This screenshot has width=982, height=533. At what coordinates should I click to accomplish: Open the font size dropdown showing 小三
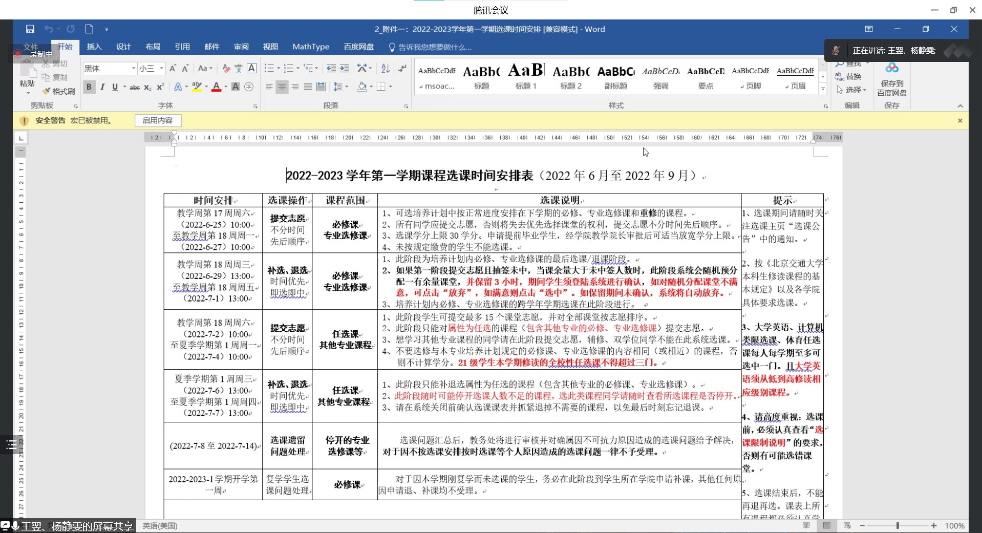[161, 68]
